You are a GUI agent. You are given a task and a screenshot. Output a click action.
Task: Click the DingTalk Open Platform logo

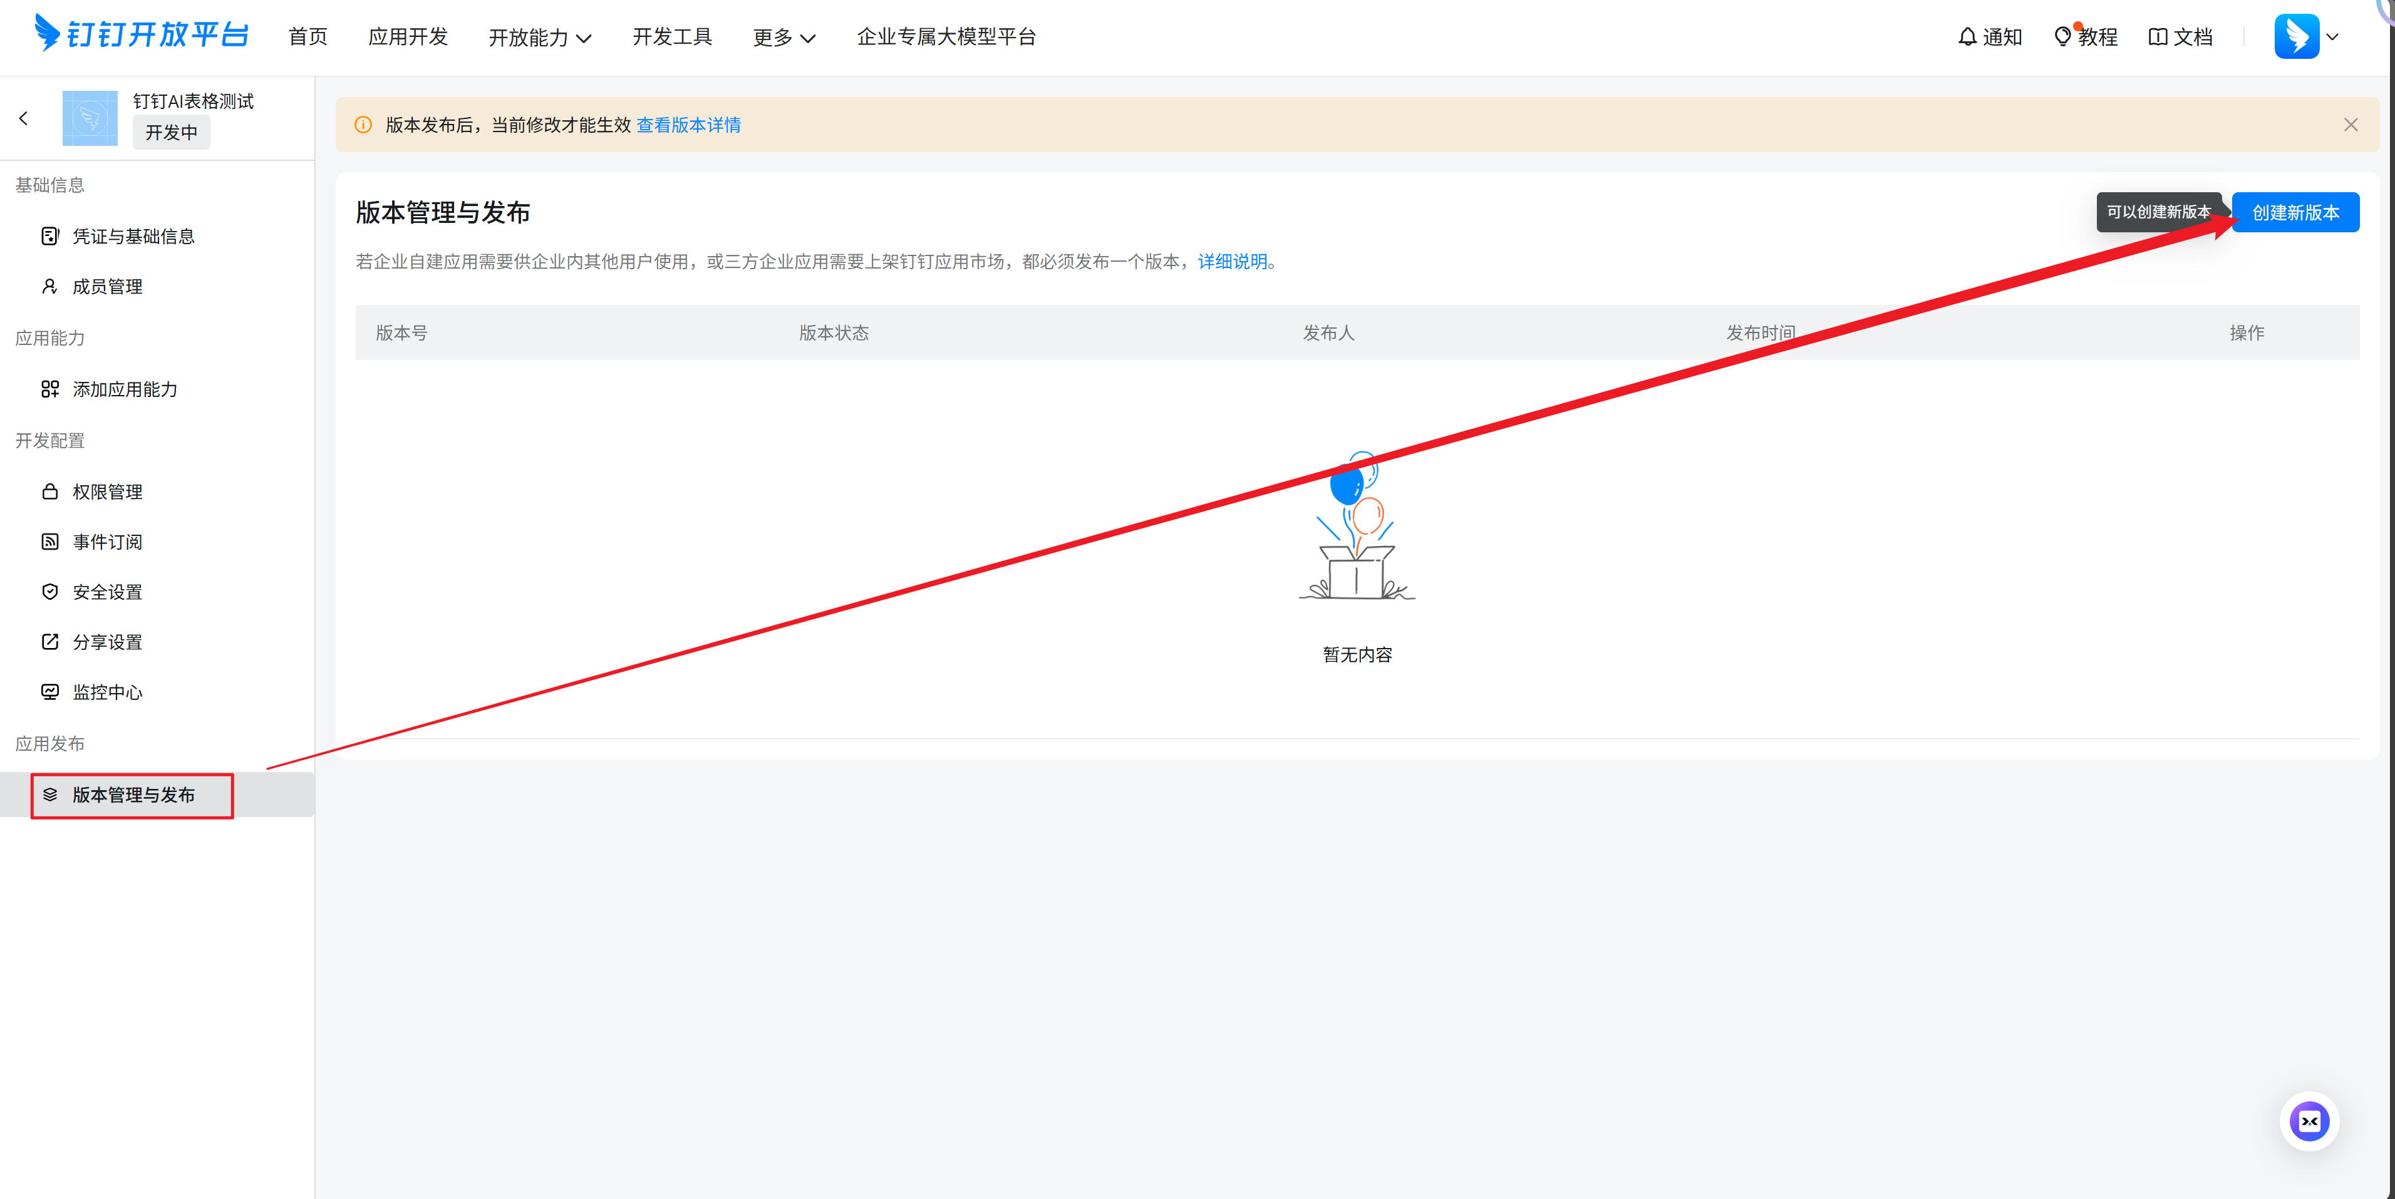[x=142, y=35]
